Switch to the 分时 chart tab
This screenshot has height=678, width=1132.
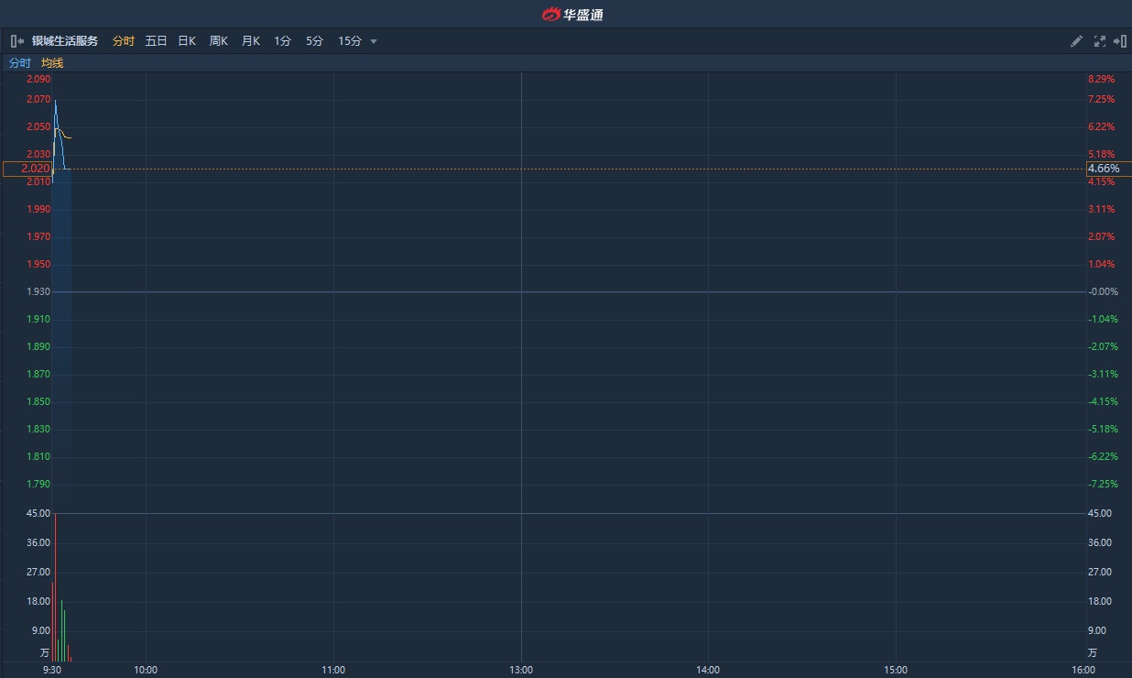click(x=124, y=41)
